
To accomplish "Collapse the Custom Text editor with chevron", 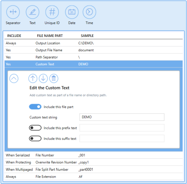I will point(14,78).
